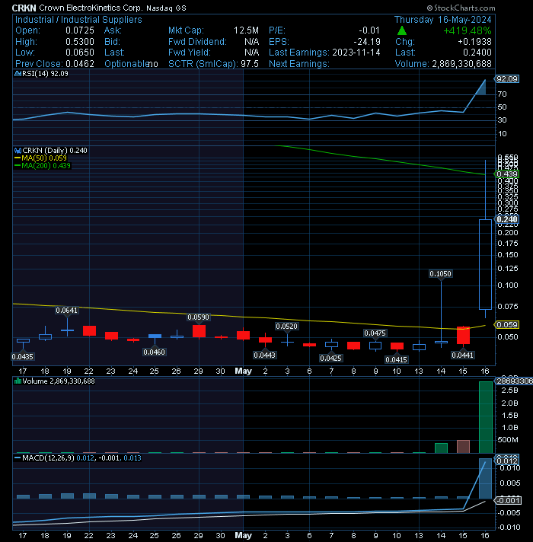Click the 0.0441 low price annotation
This screenshot has width=533, height=542.
tap(463, 355)
